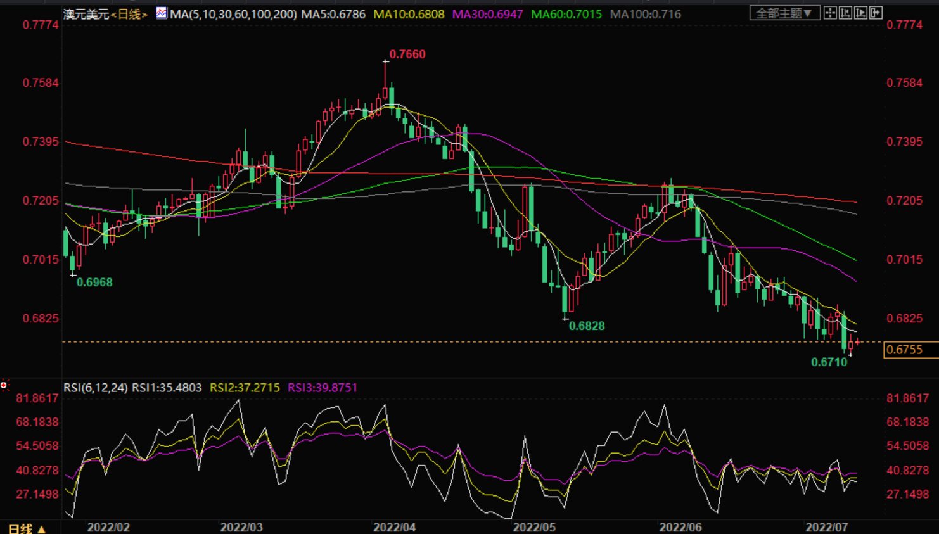The image size is (939, 534).
Task: Click the expand chart range icon
Action: pos(860,13)
